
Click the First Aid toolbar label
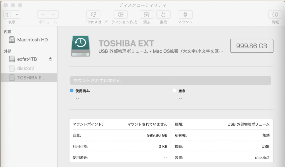[93, 22]
